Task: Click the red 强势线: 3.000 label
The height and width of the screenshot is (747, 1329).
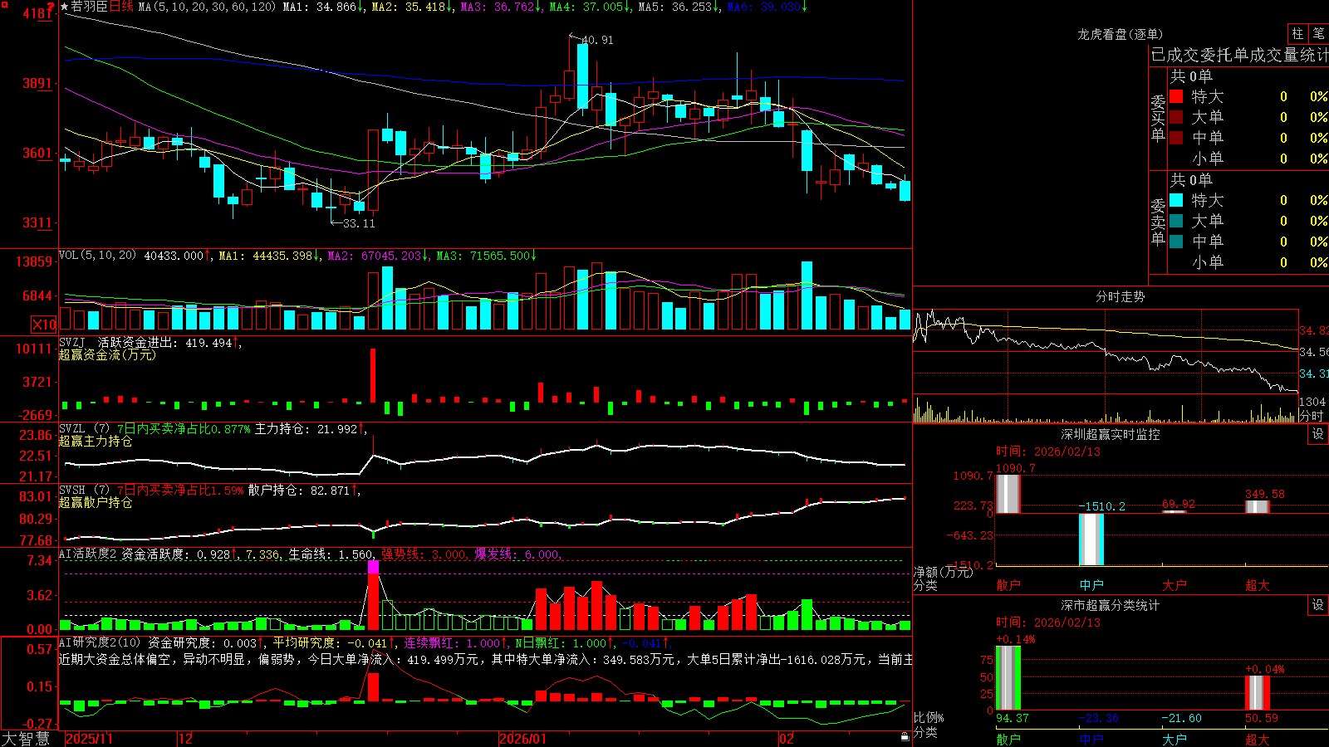Action: click(x=424, y=554)
